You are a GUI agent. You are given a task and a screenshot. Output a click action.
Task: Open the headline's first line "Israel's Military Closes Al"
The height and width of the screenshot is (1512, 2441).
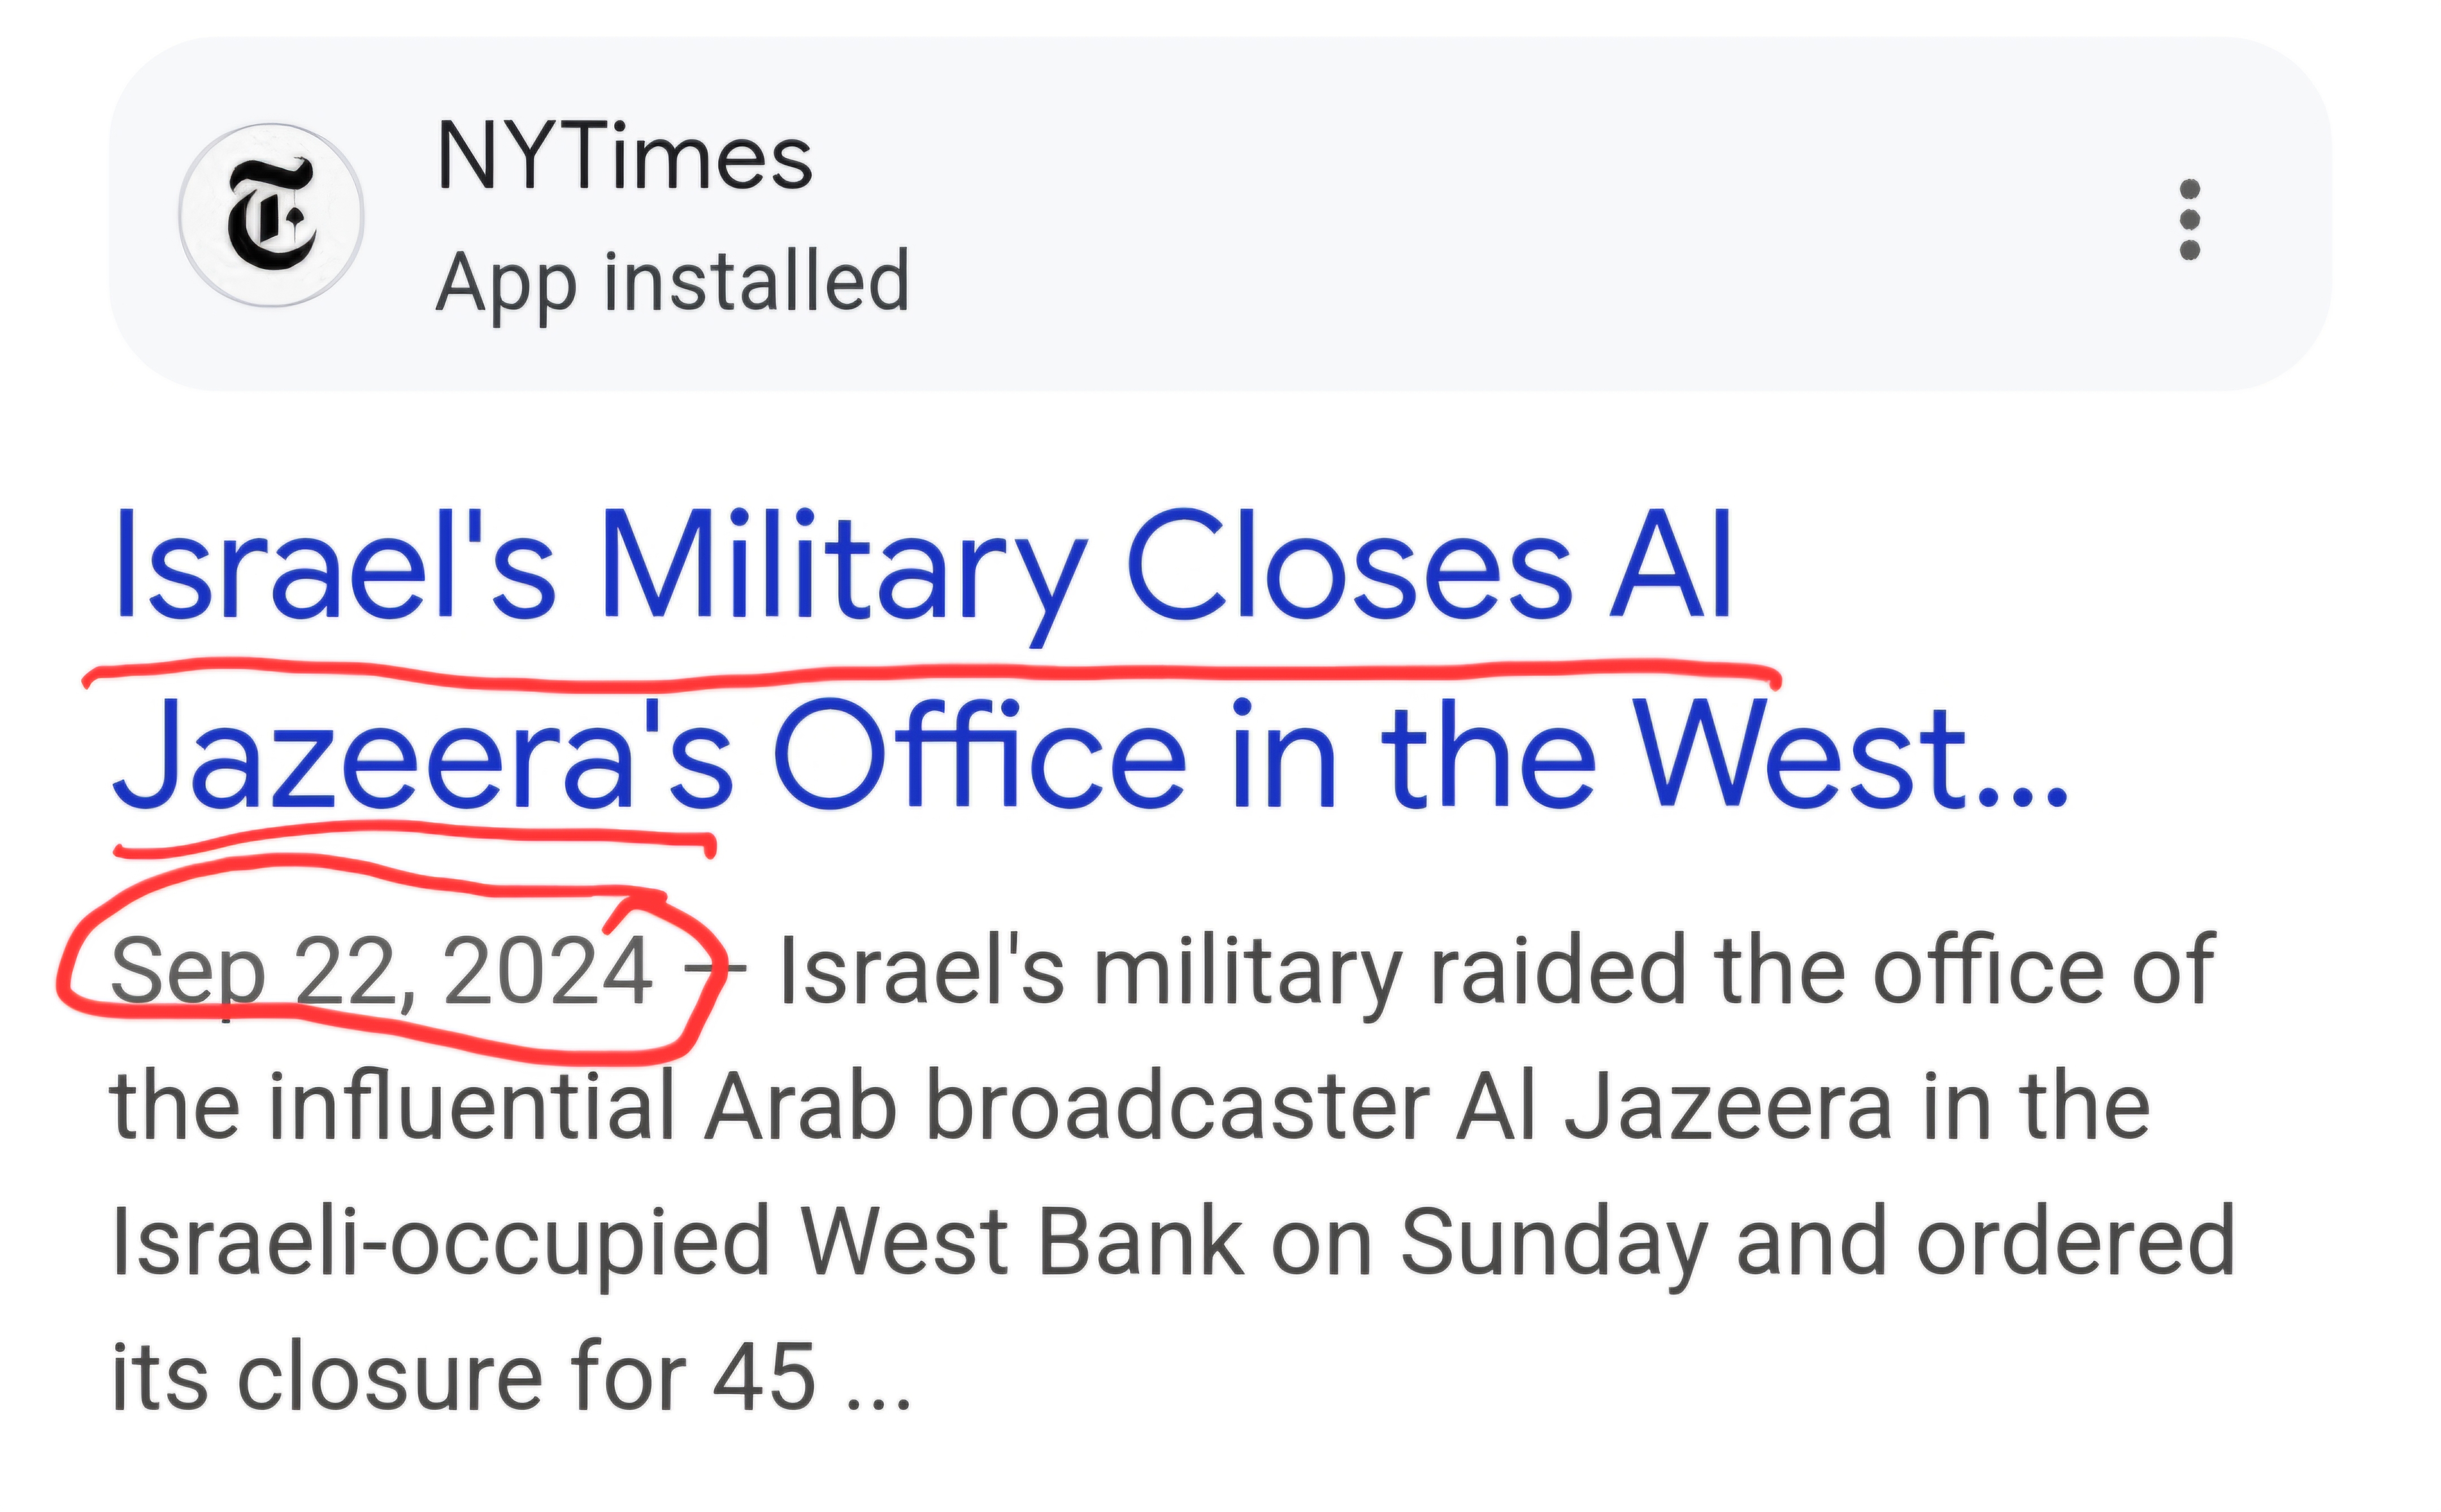(x=922, y=568)
